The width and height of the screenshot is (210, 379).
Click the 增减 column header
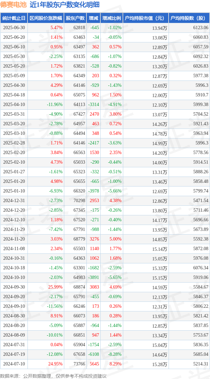[93, 18]
